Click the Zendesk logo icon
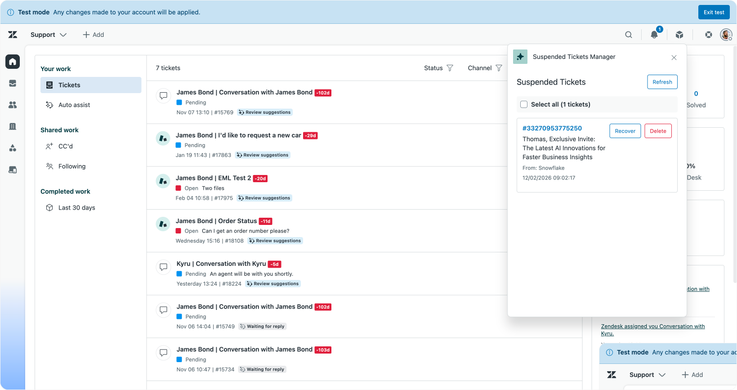The image size is (737, 390). pos(13,35)
